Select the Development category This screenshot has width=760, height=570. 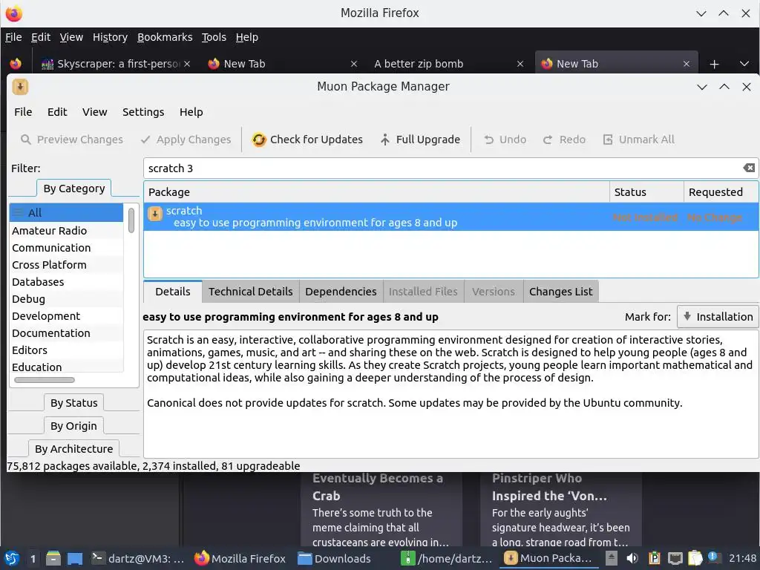coord(66,316)
